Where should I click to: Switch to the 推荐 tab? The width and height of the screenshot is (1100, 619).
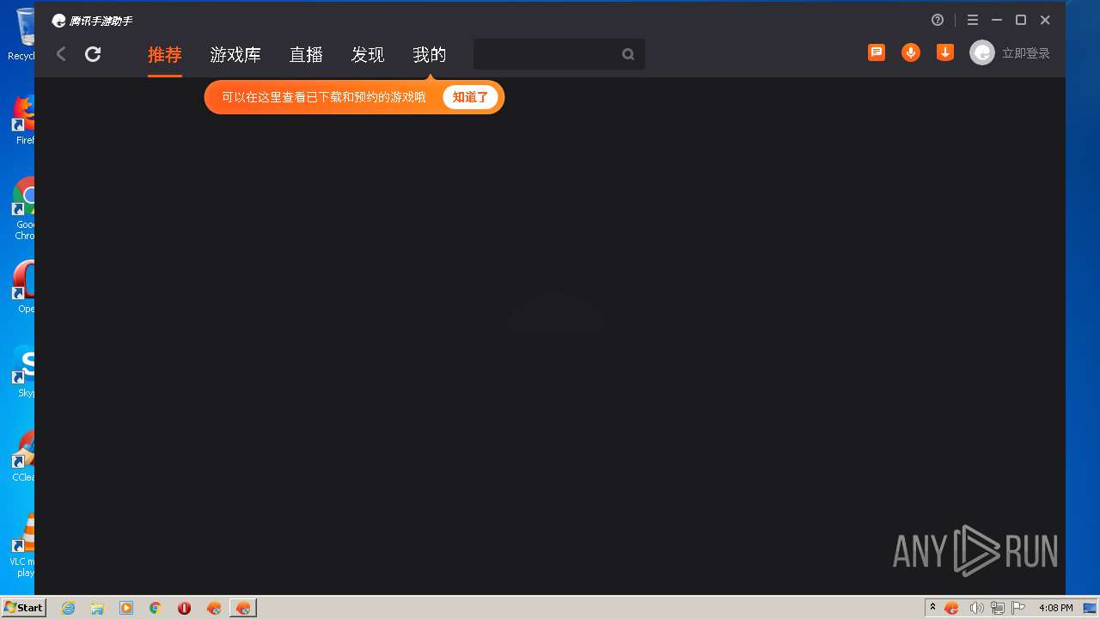165,55
